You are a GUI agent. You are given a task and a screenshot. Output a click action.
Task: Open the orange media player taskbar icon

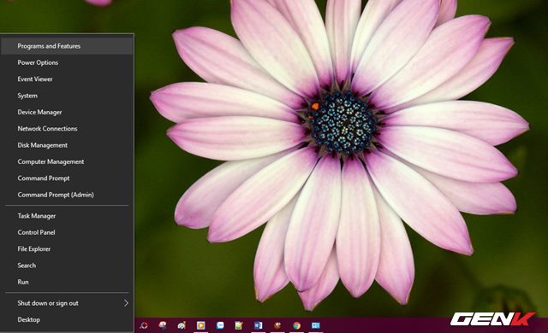200,325
